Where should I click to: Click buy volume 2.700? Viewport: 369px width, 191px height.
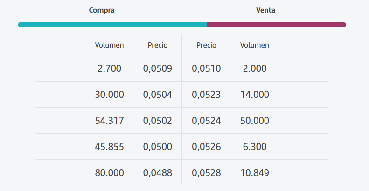pos(109,68)
